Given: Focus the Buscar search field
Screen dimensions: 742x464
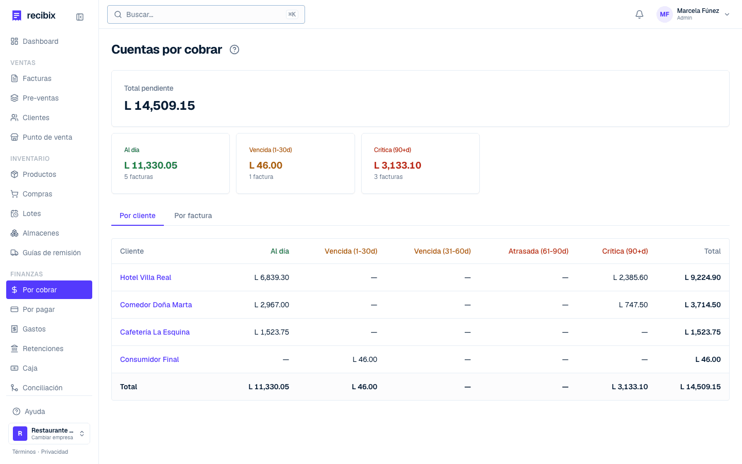Looking at the screenshot, I should 206,14.
